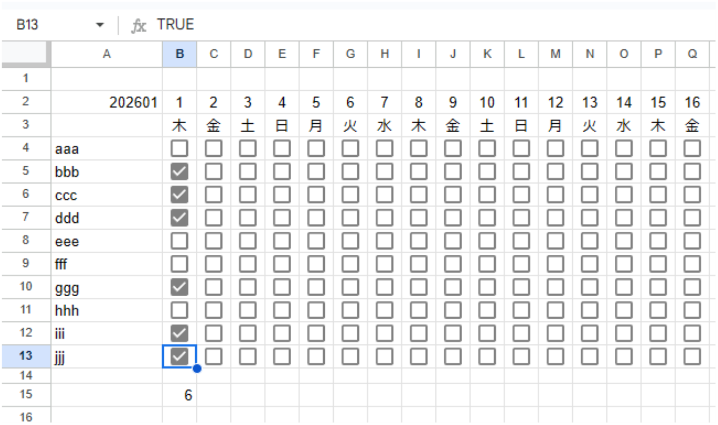
Task: Click the select-all corner box
Action: [x=26, y=54]
